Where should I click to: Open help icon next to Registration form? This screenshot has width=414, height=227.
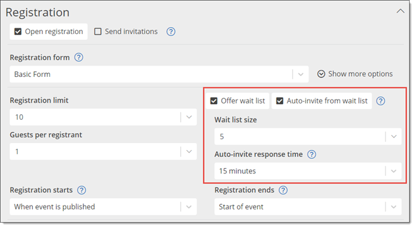click(78, 57)
